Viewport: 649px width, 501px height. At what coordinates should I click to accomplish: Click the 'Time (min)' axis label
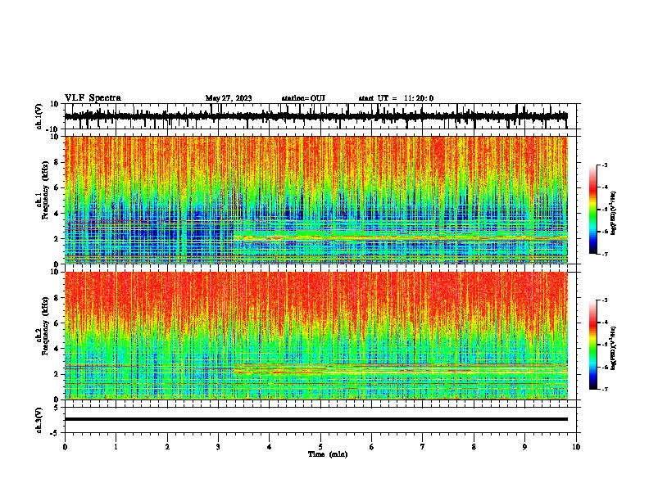pos(328,454)
